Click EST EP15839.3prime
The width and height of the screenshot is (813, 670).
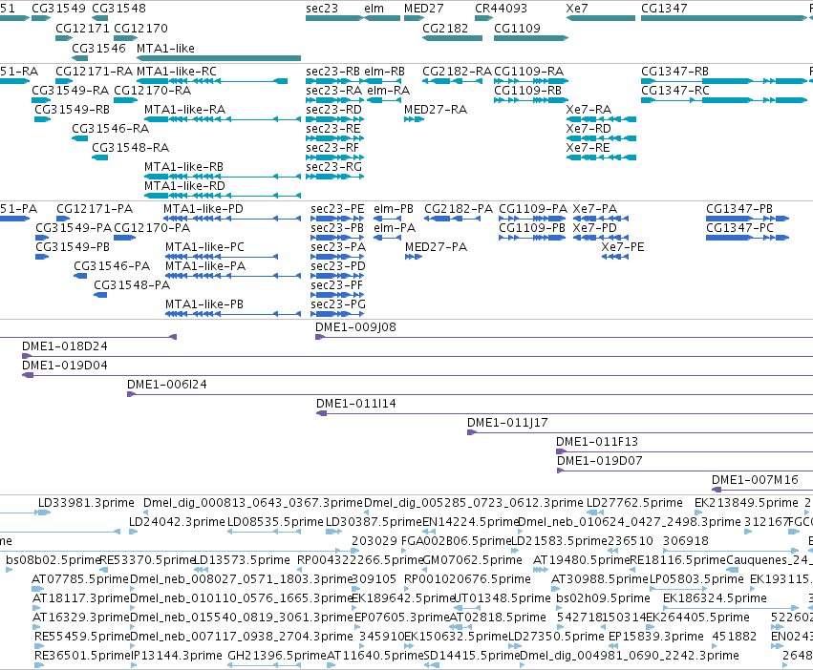point(613,646)
